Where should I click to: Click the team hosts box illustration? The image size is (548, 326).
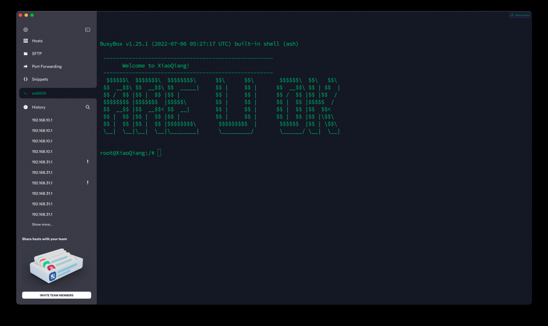[x=56, y=266]
